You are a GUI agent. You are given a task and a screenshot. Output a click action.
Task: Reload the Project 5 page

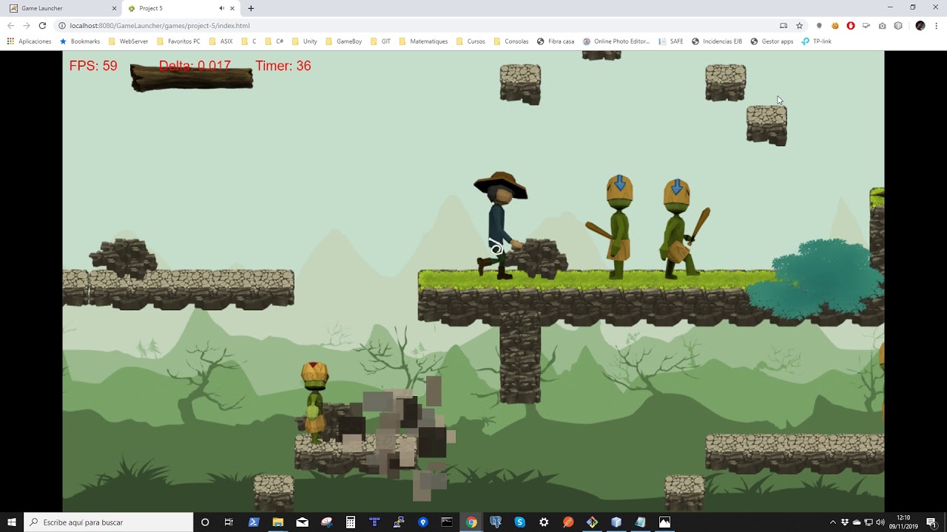click(42, 25)
